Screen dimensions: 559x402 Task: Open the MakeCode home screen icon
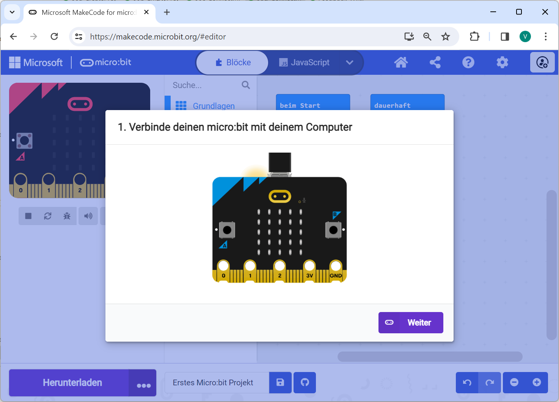(x=401, y=62)
